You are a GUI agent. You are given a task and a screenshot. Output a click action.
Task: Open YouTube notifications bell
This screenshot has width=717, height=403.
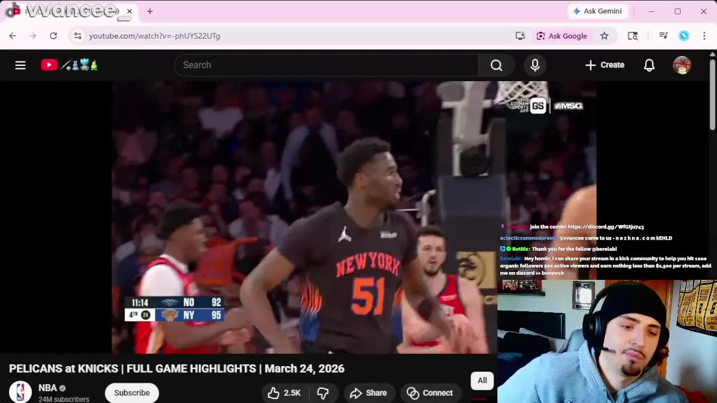649,65
